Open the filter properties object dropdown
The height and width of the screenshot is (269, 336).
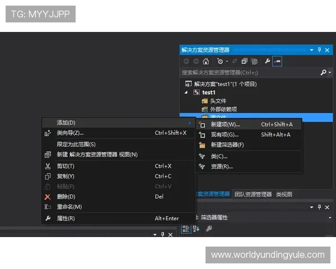click(330, 217)
